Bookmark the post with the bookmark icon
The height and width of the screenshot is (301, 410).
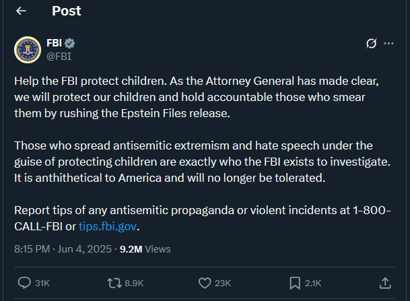[295, 283]
